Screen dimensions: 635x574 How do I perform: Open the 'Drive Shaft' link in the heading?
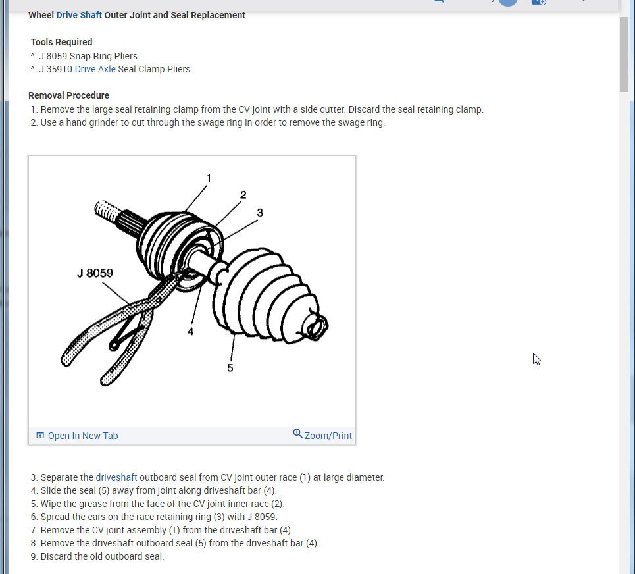[79, 15]
